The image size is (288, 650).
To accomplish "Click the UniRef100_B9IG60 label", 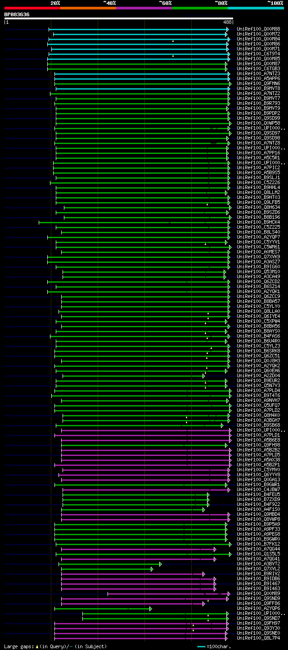I will point(258,266).
